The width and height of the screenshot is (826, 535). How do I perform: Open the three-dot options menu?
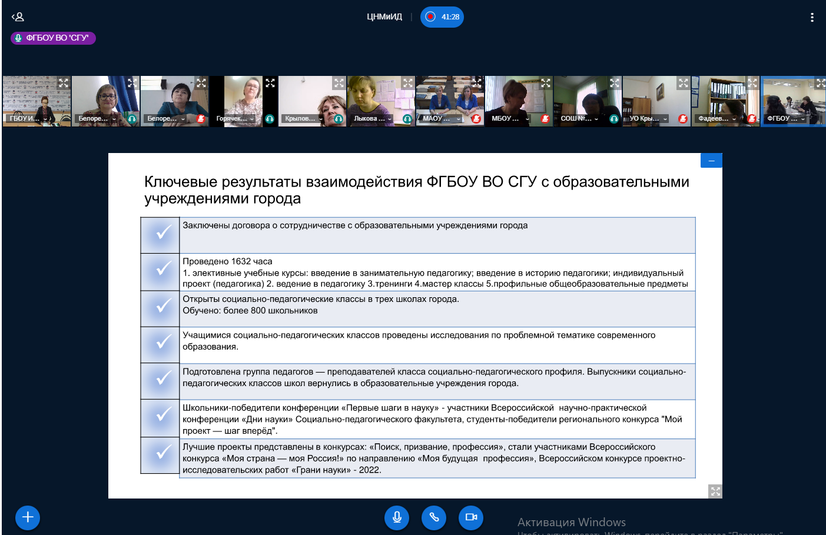point(812,17)
